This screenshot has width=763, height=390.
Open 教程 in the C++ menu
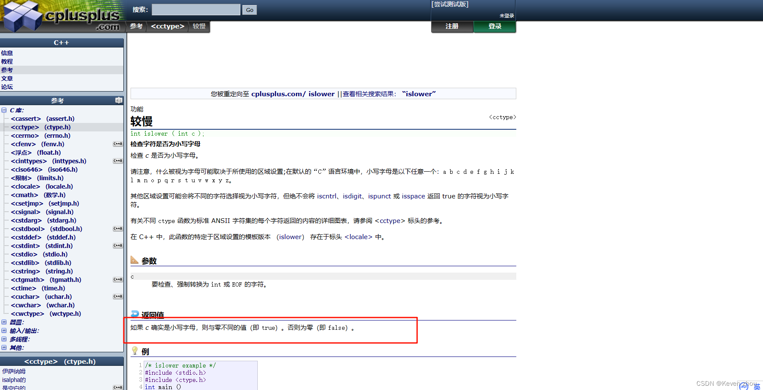point(7,61)
